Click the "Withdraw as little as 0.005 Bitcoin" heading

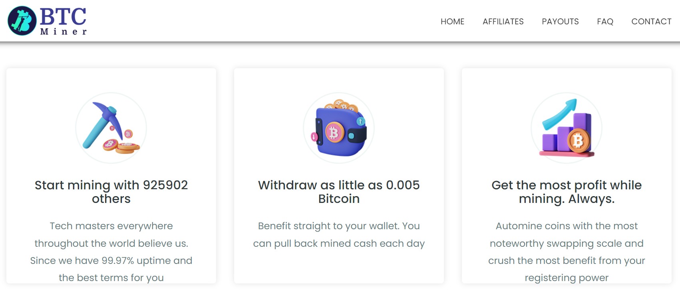point(339,192)
